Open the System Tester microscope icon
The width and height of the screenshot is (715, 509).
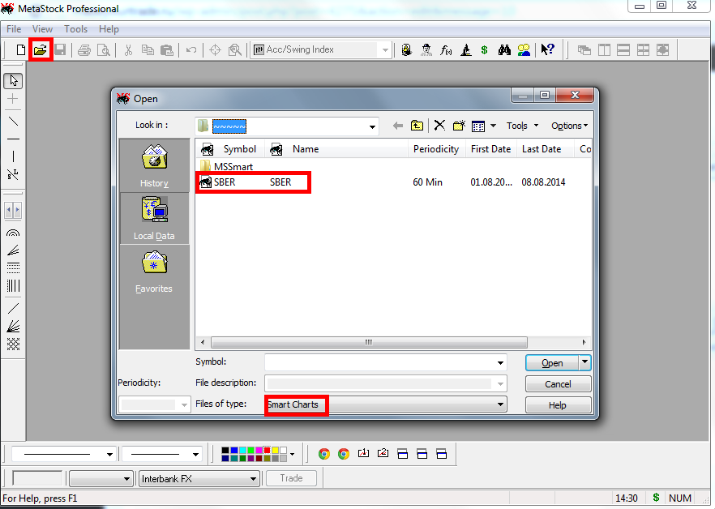(465, 49)
